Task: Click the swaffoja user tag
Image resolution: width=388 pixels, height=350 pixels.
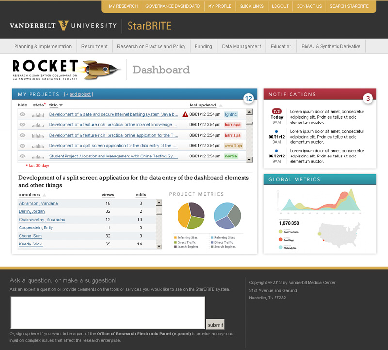Action: (233, 146)
